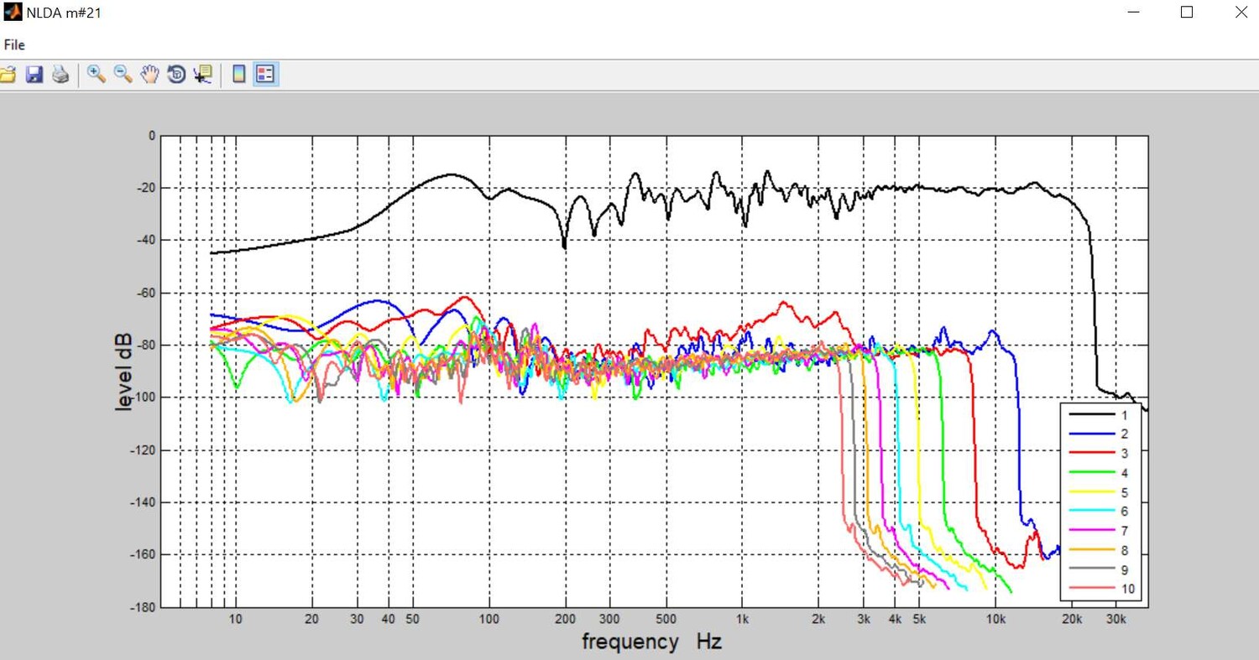Image resolution: width=1259 pixels, height=660 pixels.
Task: Save the figure with the floppy disk icon
Action: tap(34, 75)
